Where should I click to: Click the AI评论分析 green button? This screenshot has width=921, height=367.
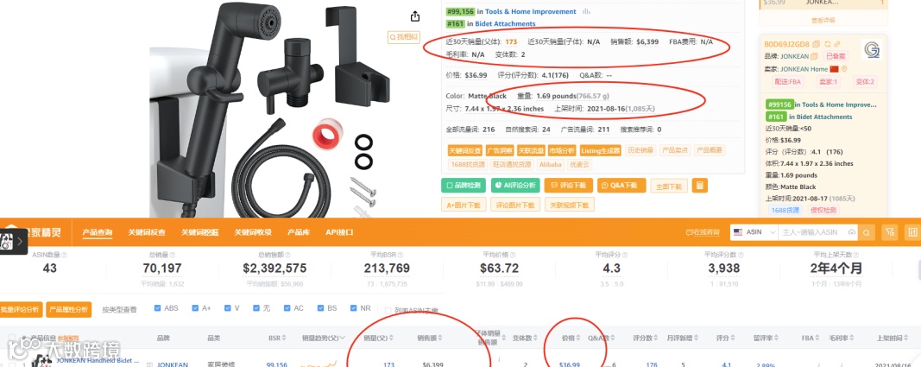point(515,186)
